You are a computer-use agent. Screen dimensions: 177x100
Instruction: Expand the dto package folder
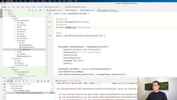click(x=15, y=27)
